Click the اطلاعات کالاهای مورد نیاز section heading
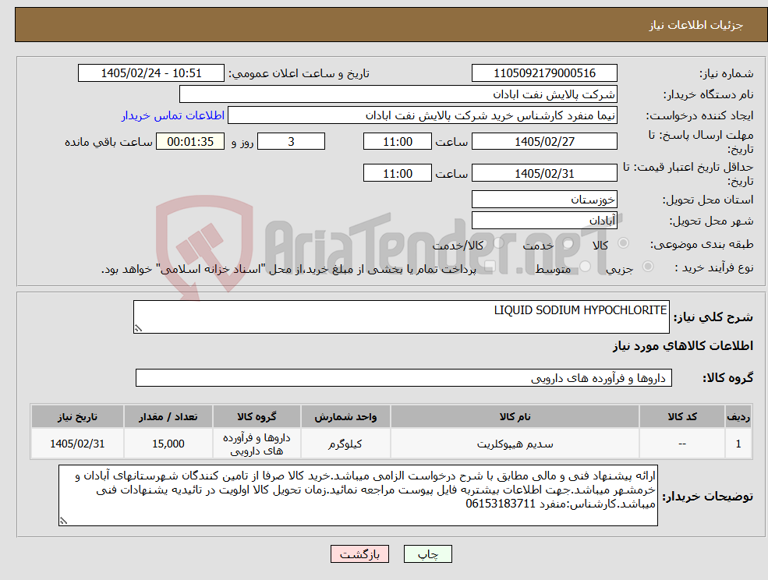The image size is (768, 580). pos(683,346)
